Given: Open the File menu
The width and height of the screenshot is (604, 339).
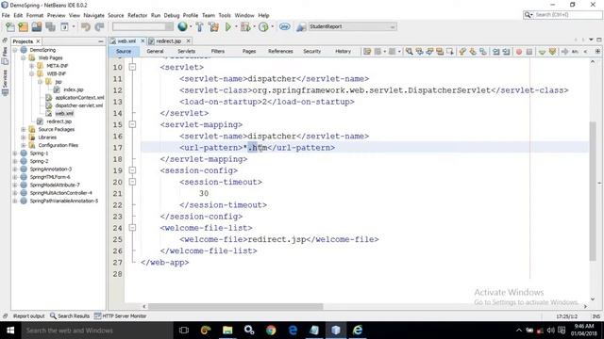Looking at the screenshot, I should (x=6, y=15).
